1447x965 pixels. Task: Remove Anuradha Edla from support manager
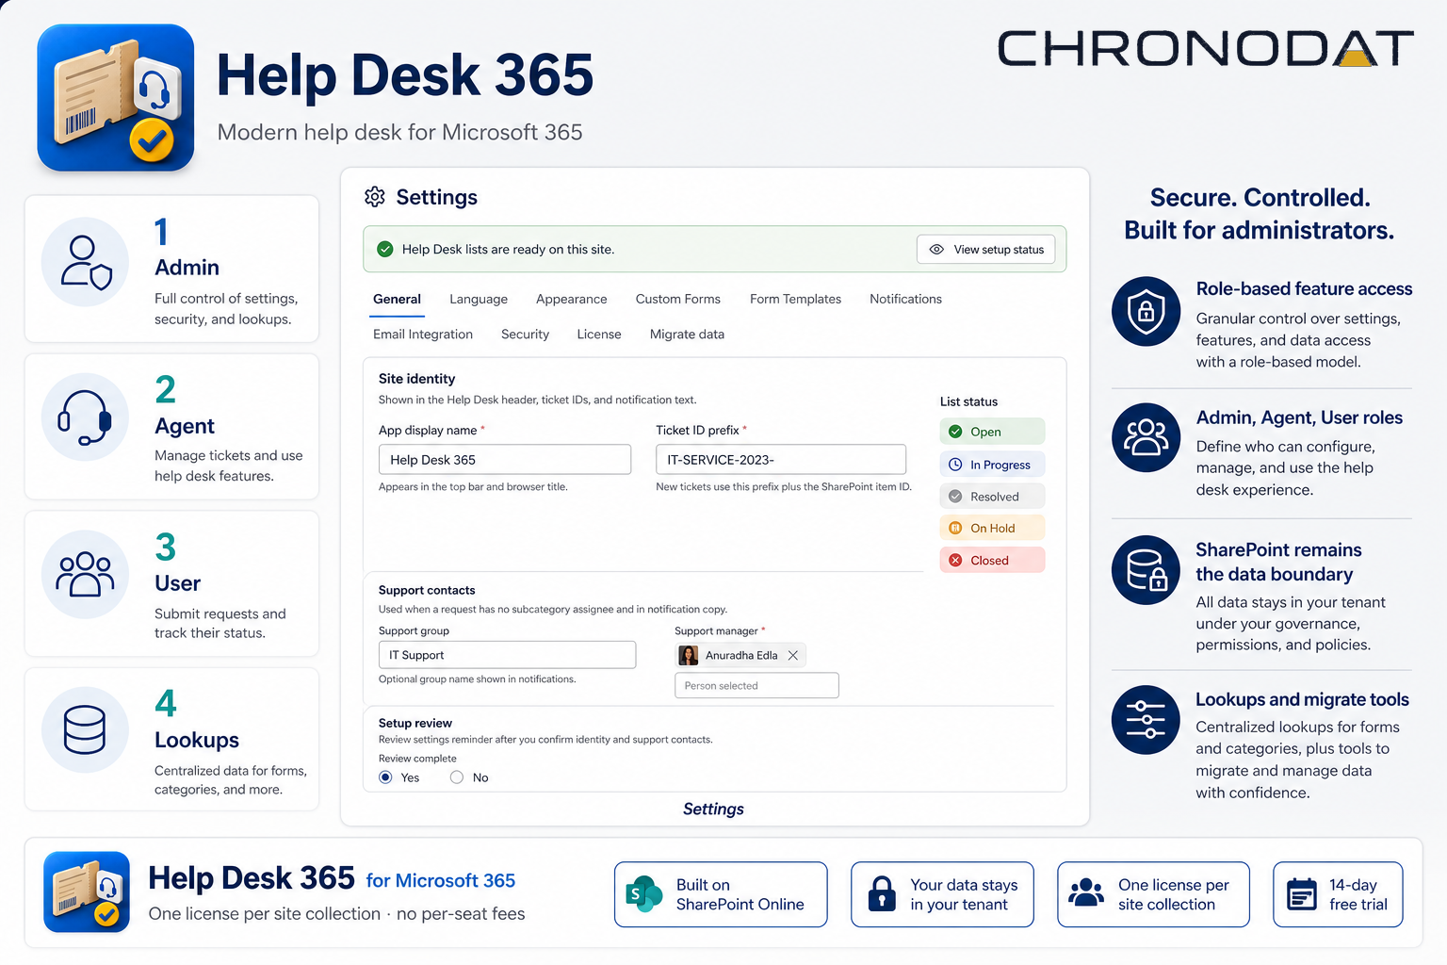pos(793,656)
